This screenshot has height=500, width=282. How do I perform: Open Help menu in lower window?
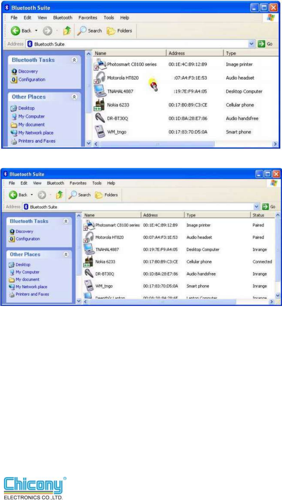tap(111, 183)
